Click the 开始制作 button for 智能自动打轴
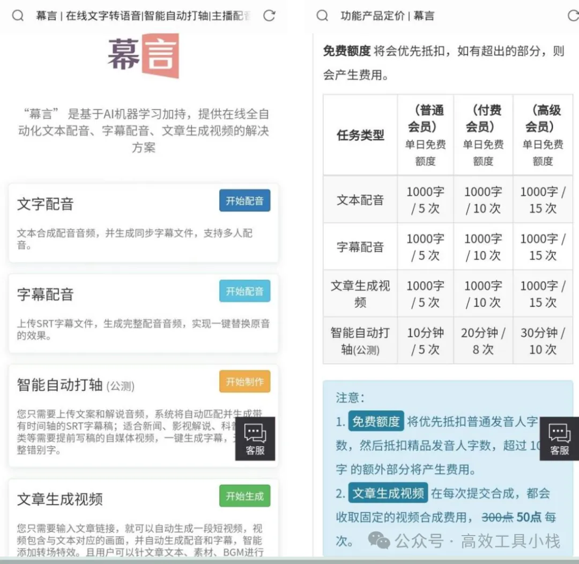The width and height of the screenshot is (579, 564). click(245, 381)
